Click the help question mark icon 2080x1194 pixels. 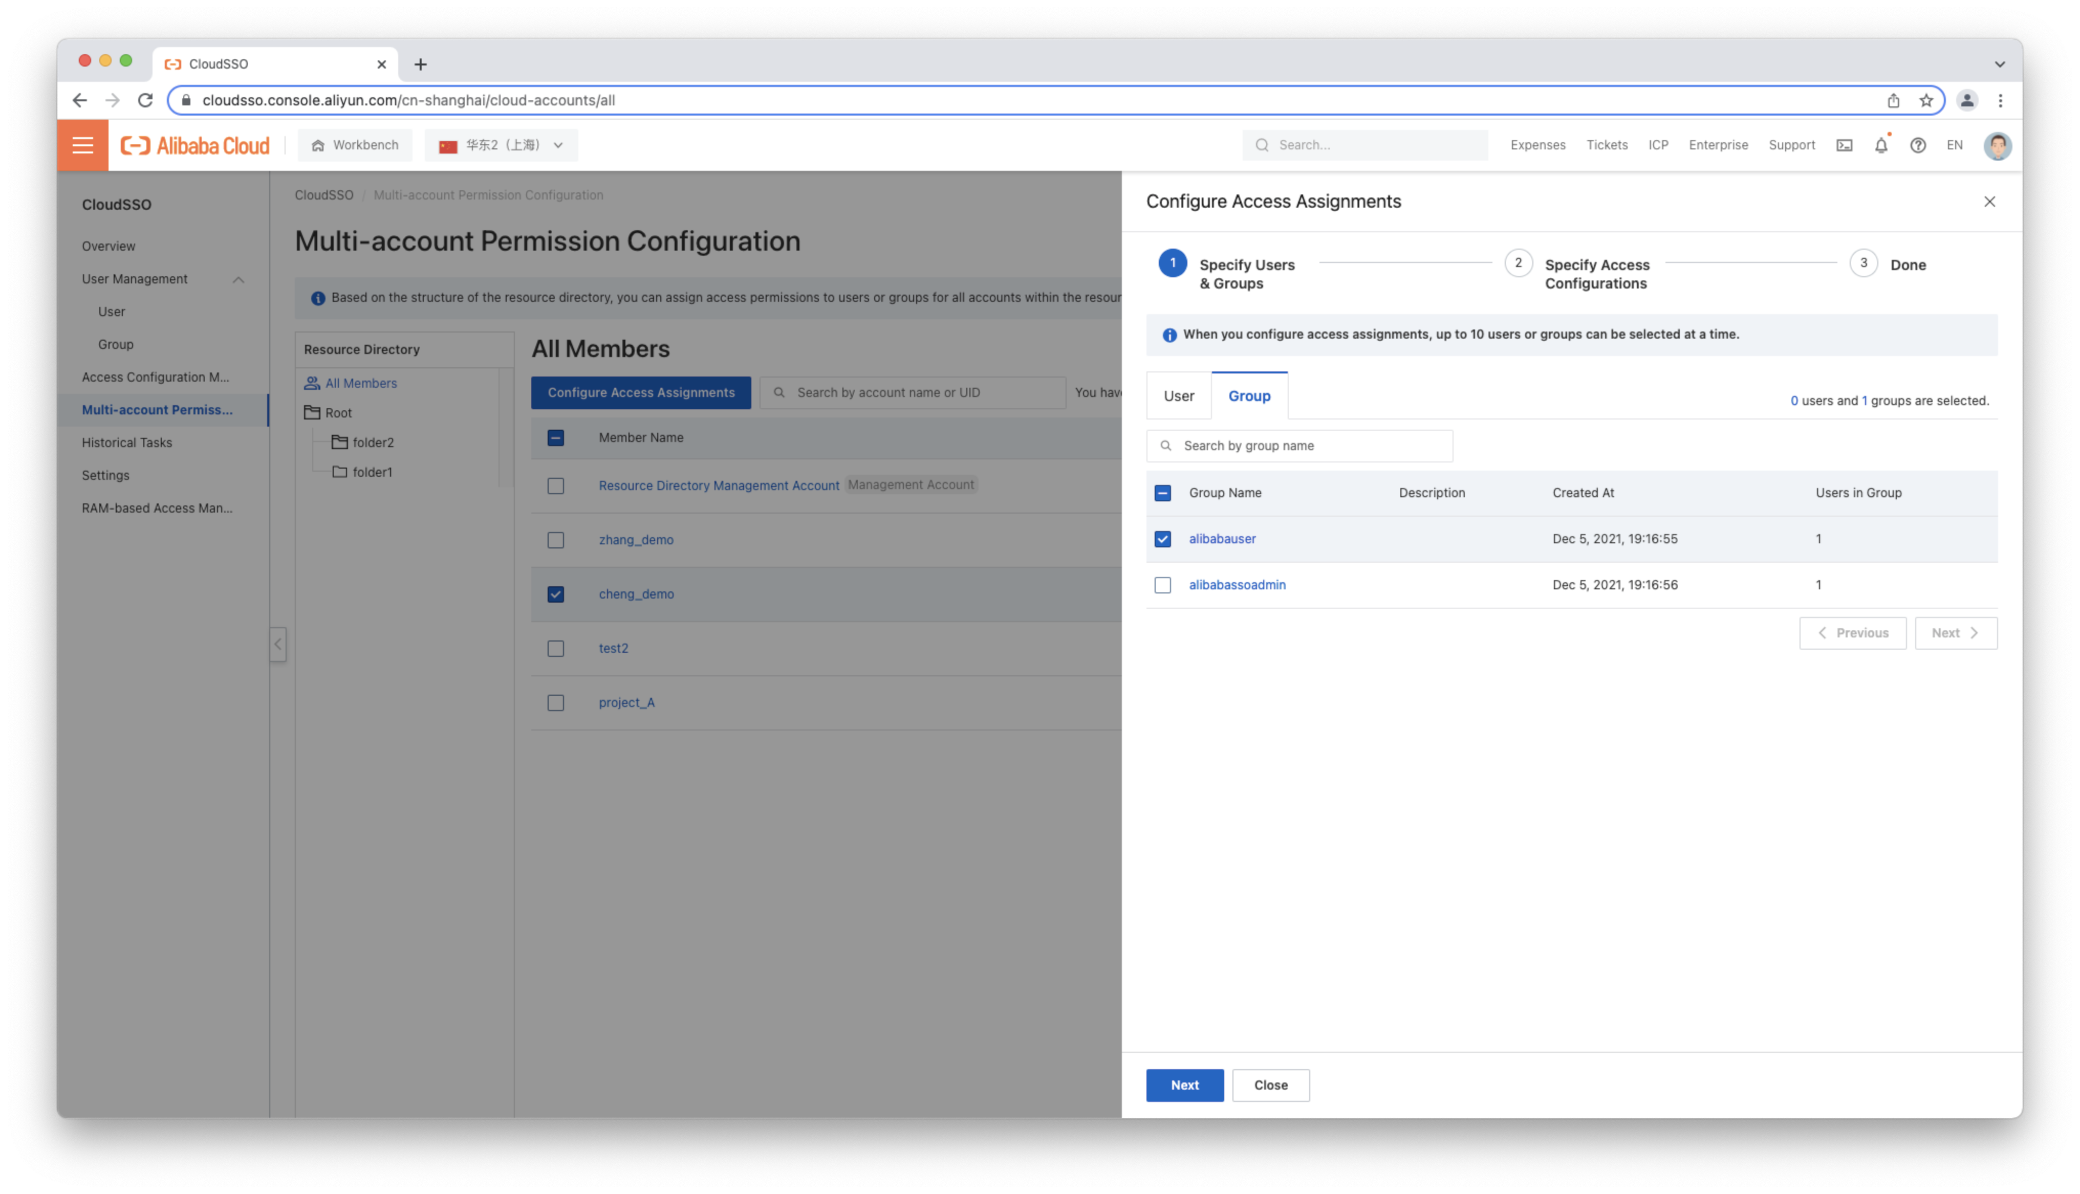click(1918, 145)
